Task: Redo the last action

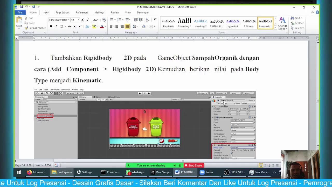Action: pyautogui.click(x=34, y=7)
